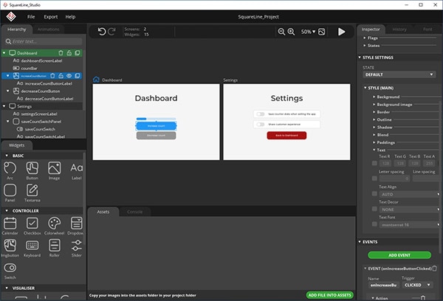Viewport: 443px width, 301px height.
Task: Select the Arc widget
Action: tap(10, 170)
